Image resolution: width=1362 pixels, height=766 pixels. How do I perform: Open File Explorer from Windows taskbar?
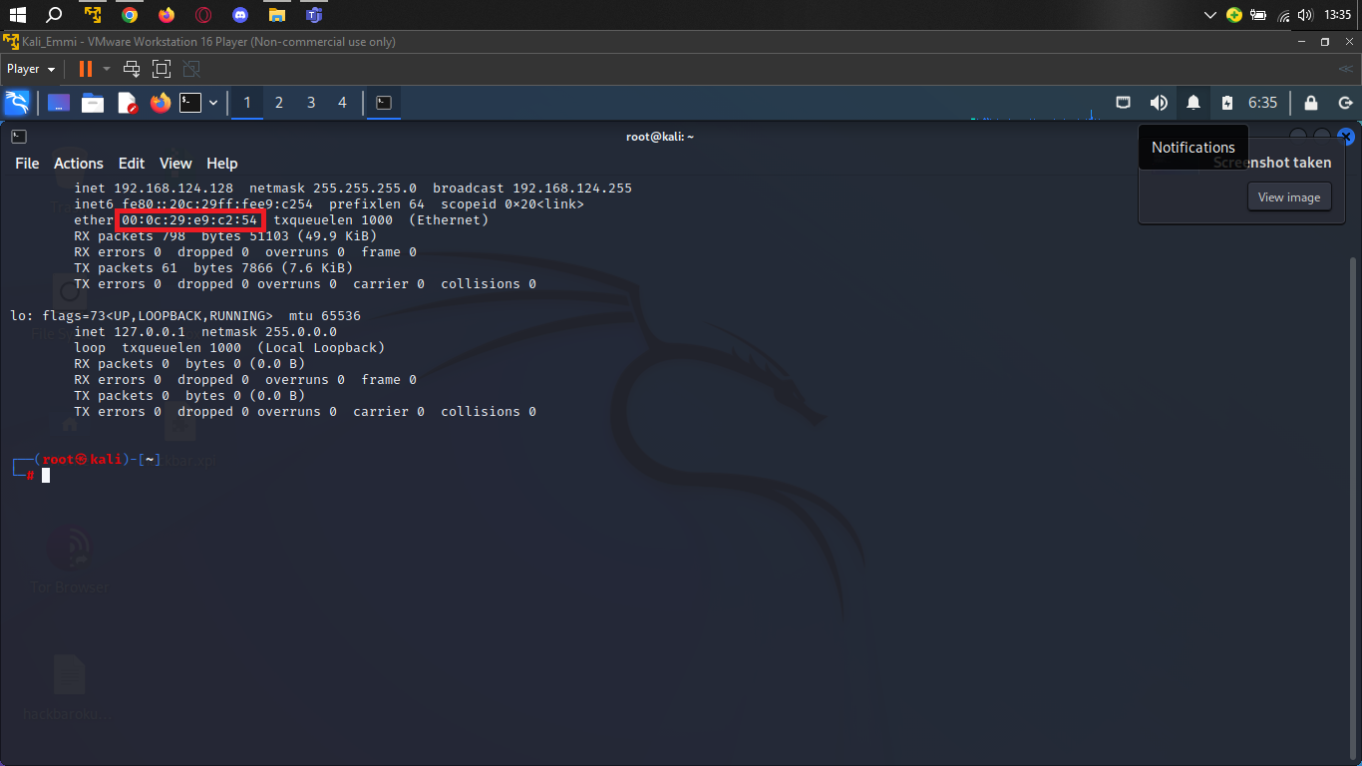[x=277, y=15]
